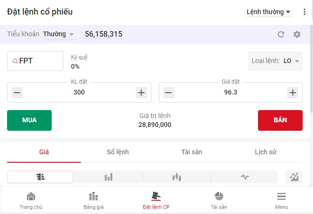Expand the Lệnh thường dropdown

click(x=269, y=12)
